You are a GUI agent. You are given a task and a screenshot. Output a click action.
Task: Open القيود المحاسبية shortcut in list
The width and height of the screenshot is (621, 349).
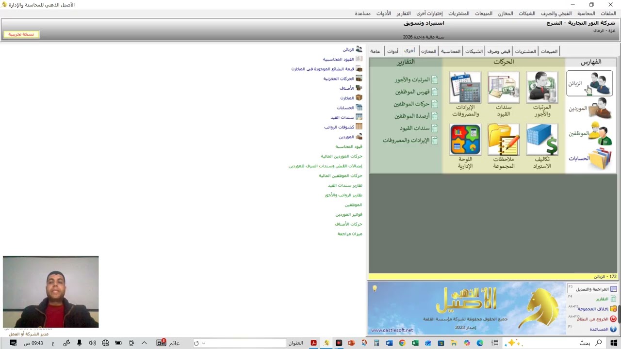coord(343,59)
